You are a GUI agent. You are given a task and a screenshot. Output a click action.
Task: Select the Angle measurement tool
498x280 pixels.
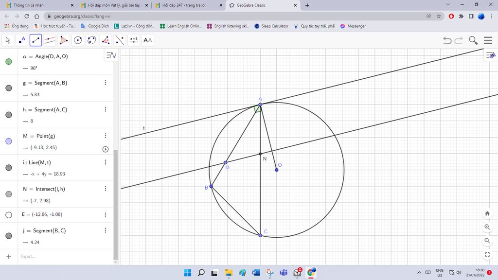[x=106, y=40]
